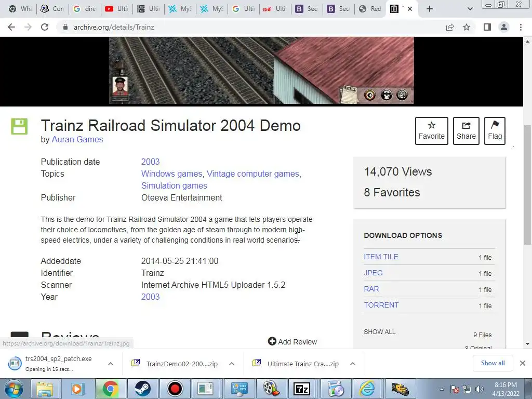This screenshot has height=399, width=532.
Task: Go back with the browser back arrow
Action: [11, 27]
